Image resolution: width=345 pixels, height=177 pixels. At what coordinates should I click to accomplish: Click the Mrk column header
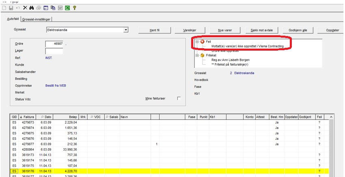pyautogui.click(x=83, y=117)
